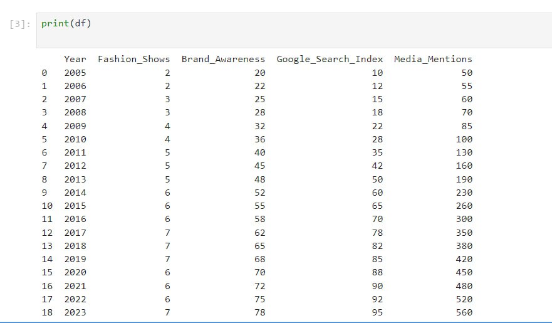Click the year 2019 in the output

[x=75, y=259]
